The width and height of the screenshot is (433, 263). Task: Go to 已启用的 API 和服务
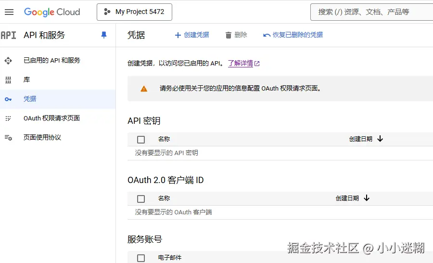(52, 60)
